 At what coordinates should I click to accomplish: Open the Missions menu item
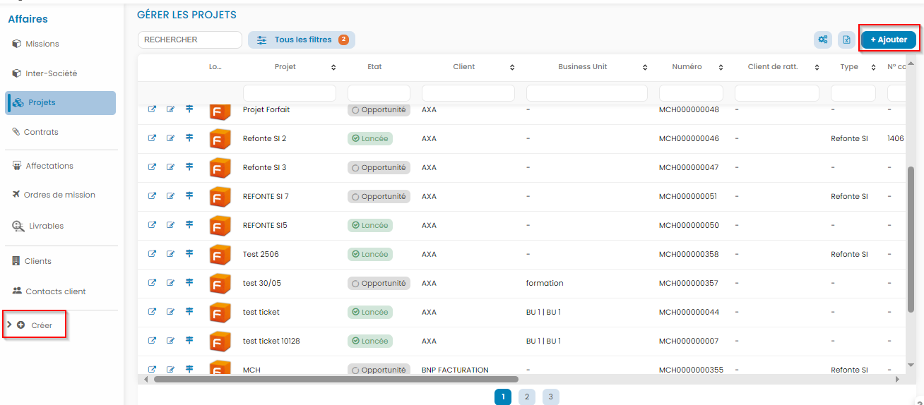42,44
